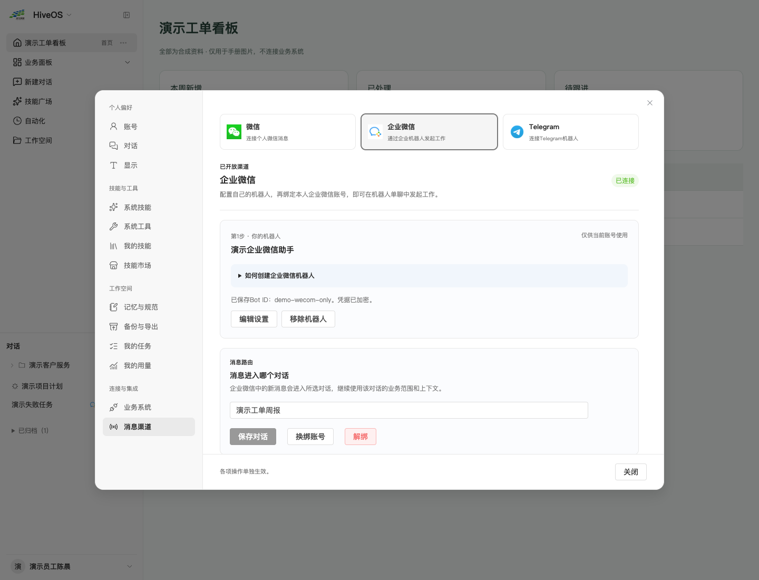
Task: Click the 演示工单周报 conversation field
Action: [409, 410]
